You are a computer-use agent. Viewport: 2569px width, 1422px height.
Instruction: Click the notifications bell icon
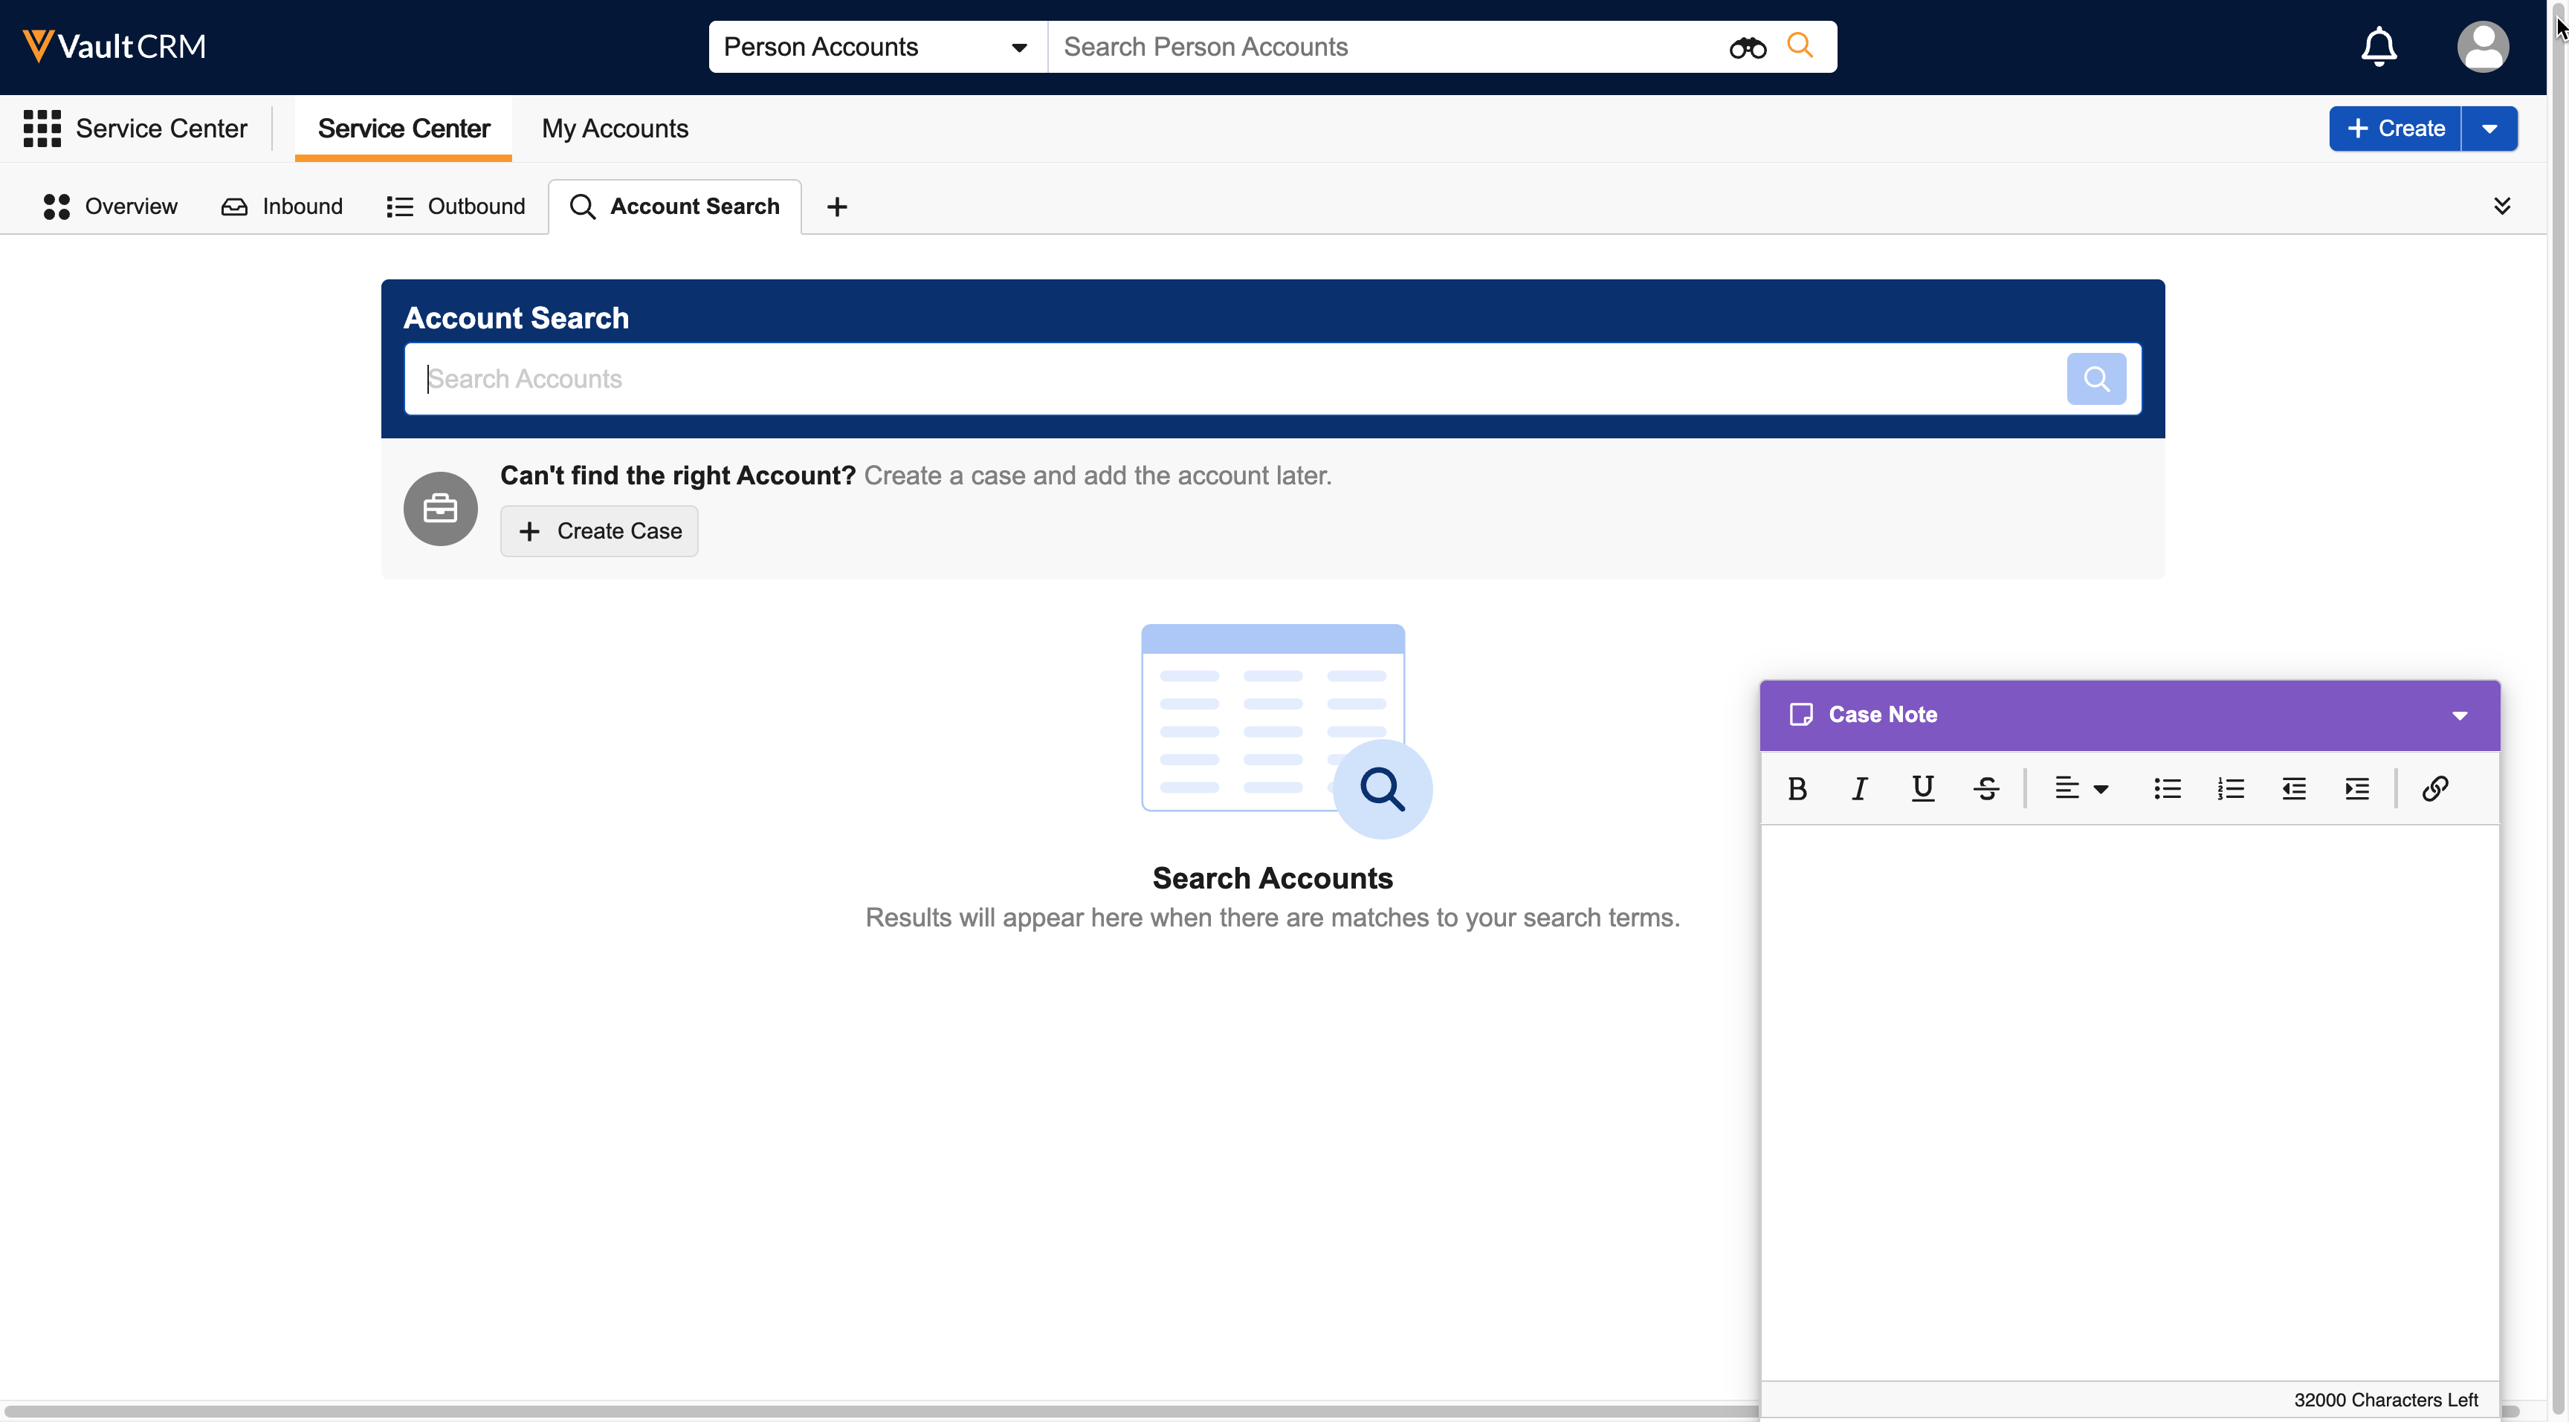coord(2377,47)
